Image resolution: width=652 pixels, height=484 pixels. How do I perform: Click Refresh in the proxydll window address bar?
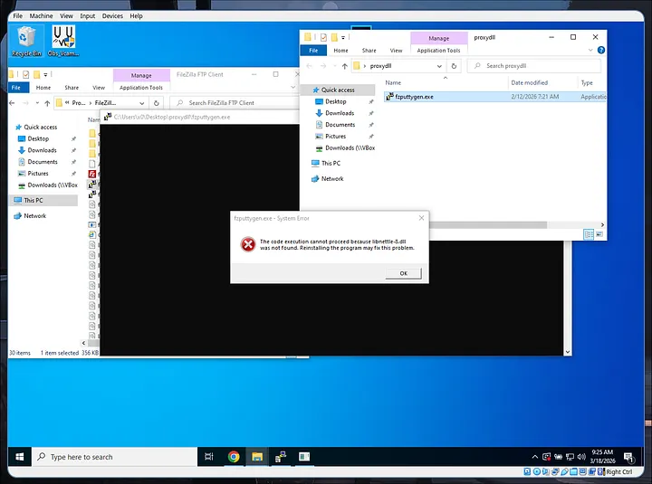click(454, 66)
